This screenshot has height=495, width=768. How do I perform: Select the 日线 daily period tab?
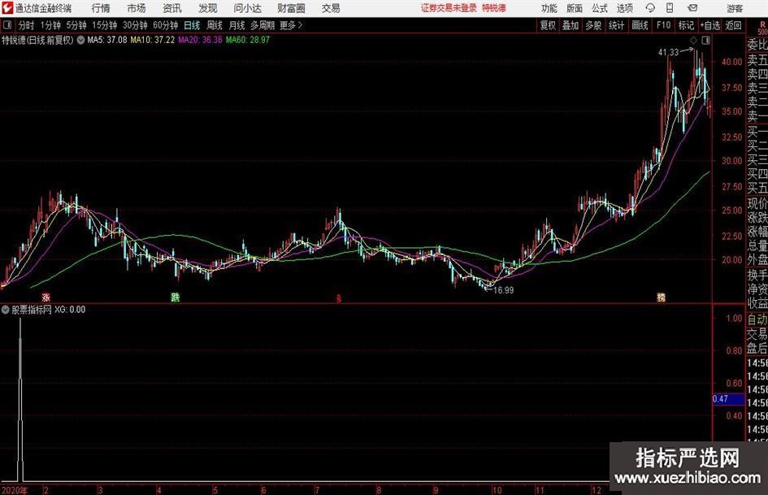tap(192, 25)
